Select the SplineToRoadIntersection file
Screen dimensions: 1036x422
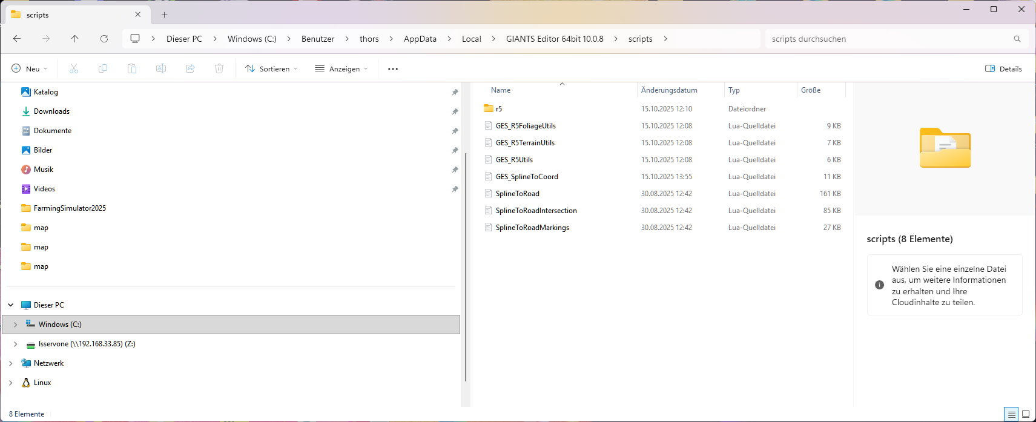click(x=536, y=211)
